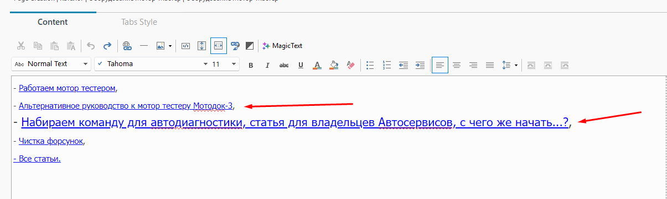This screenshot has height=199, width=667.
Task: Click the Paste as plain text icon
Action: [x=71, y=46]
